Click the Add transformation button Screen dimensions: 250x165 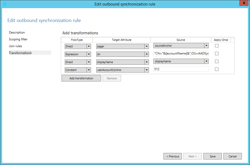(x=81, y=78)
